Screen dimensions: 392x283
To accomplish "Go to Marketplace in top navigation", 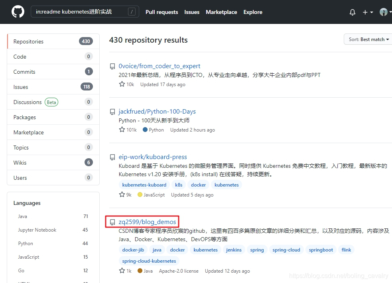I will 221,12.
